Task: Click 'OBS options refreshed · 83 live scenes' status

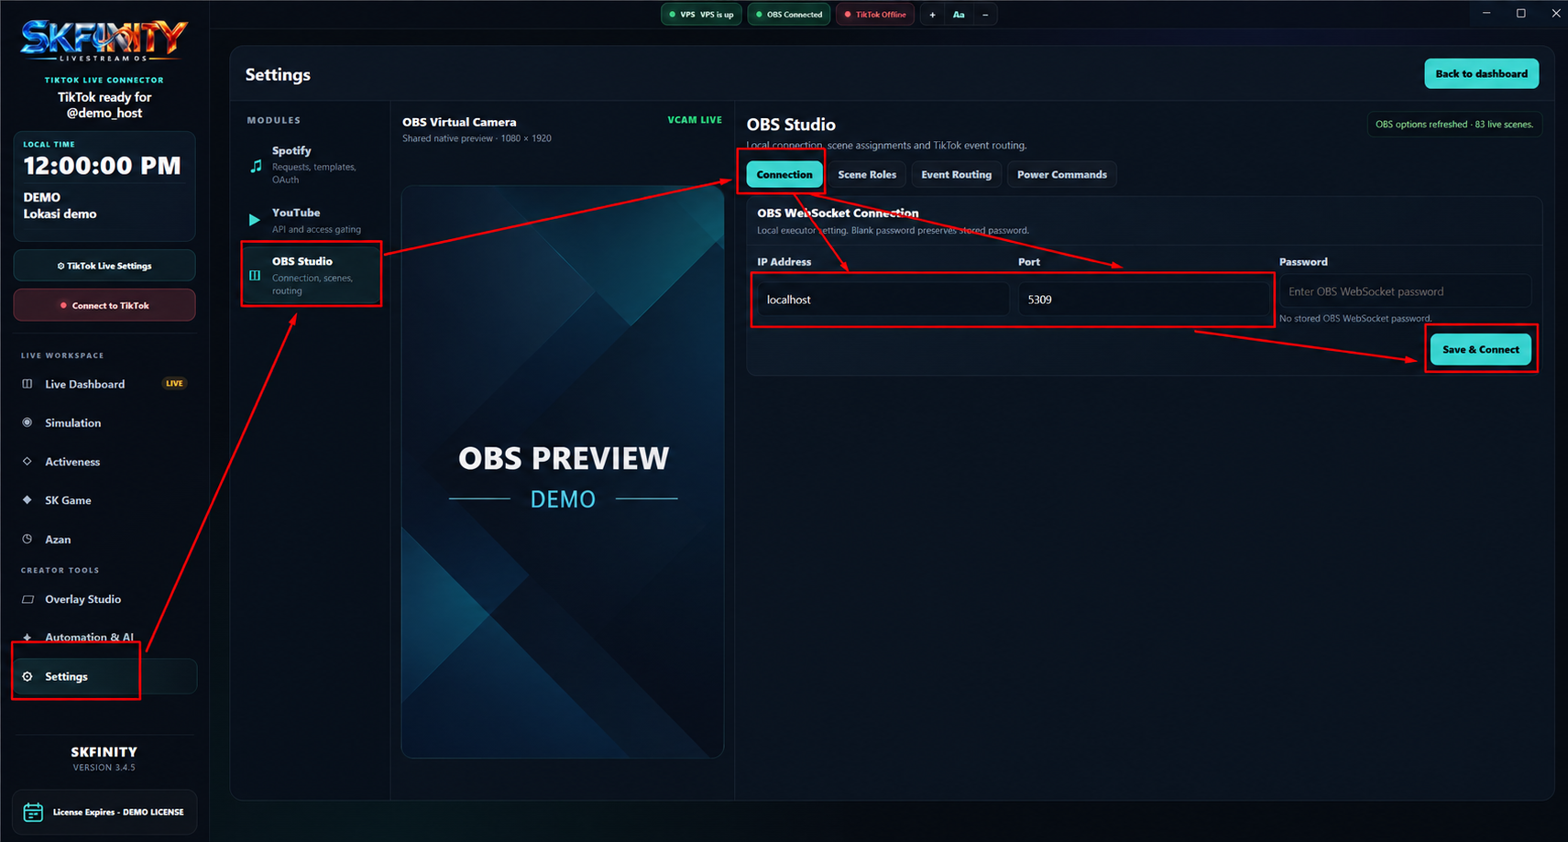Action: click(1454, 125)
